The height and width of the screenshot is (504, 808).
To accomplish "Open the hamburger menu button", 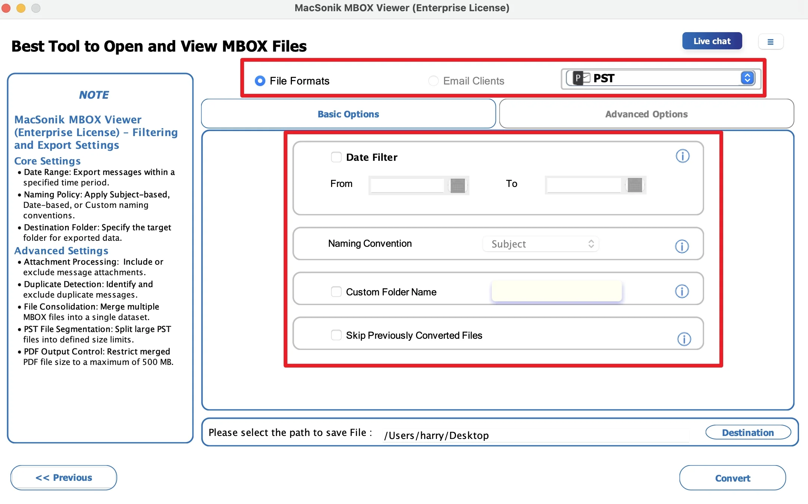I will click(770, 42).
